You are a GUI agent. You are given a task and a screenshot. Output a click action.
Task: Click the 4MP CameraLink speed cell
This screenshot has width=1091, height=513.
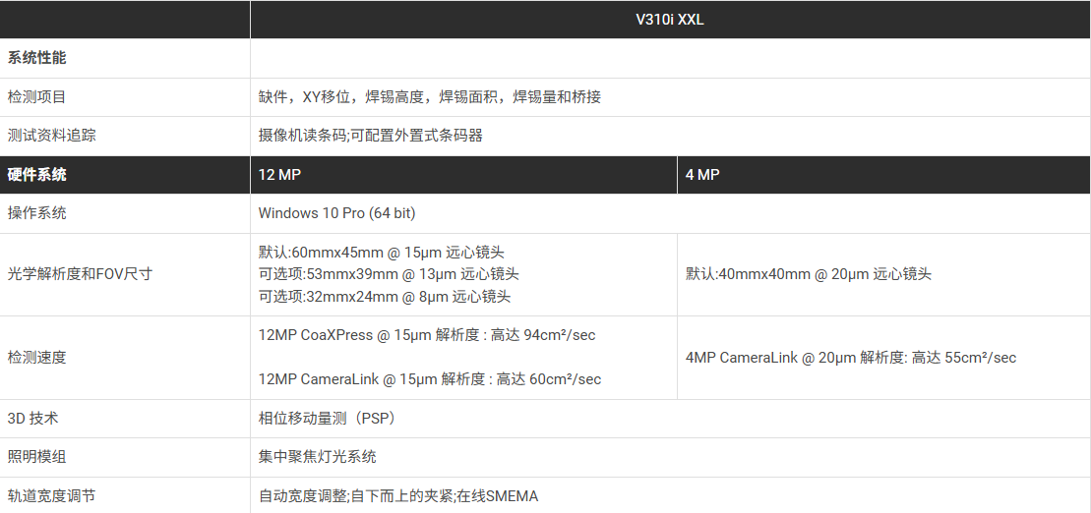pyautogui.click(x=850, y=358)
